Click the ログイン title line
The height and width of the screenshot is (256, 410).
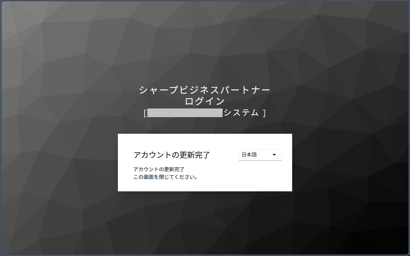point(205,101)
